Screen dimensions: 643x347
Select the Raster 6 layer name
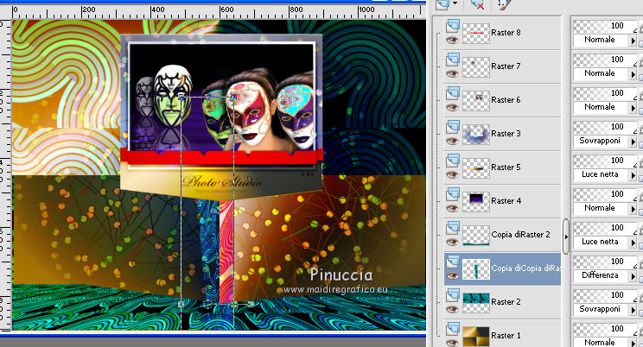[506, 99]
